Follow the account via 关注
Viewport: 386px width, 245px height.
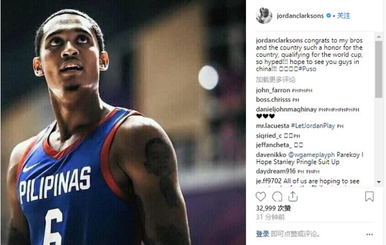coord(343,16)
